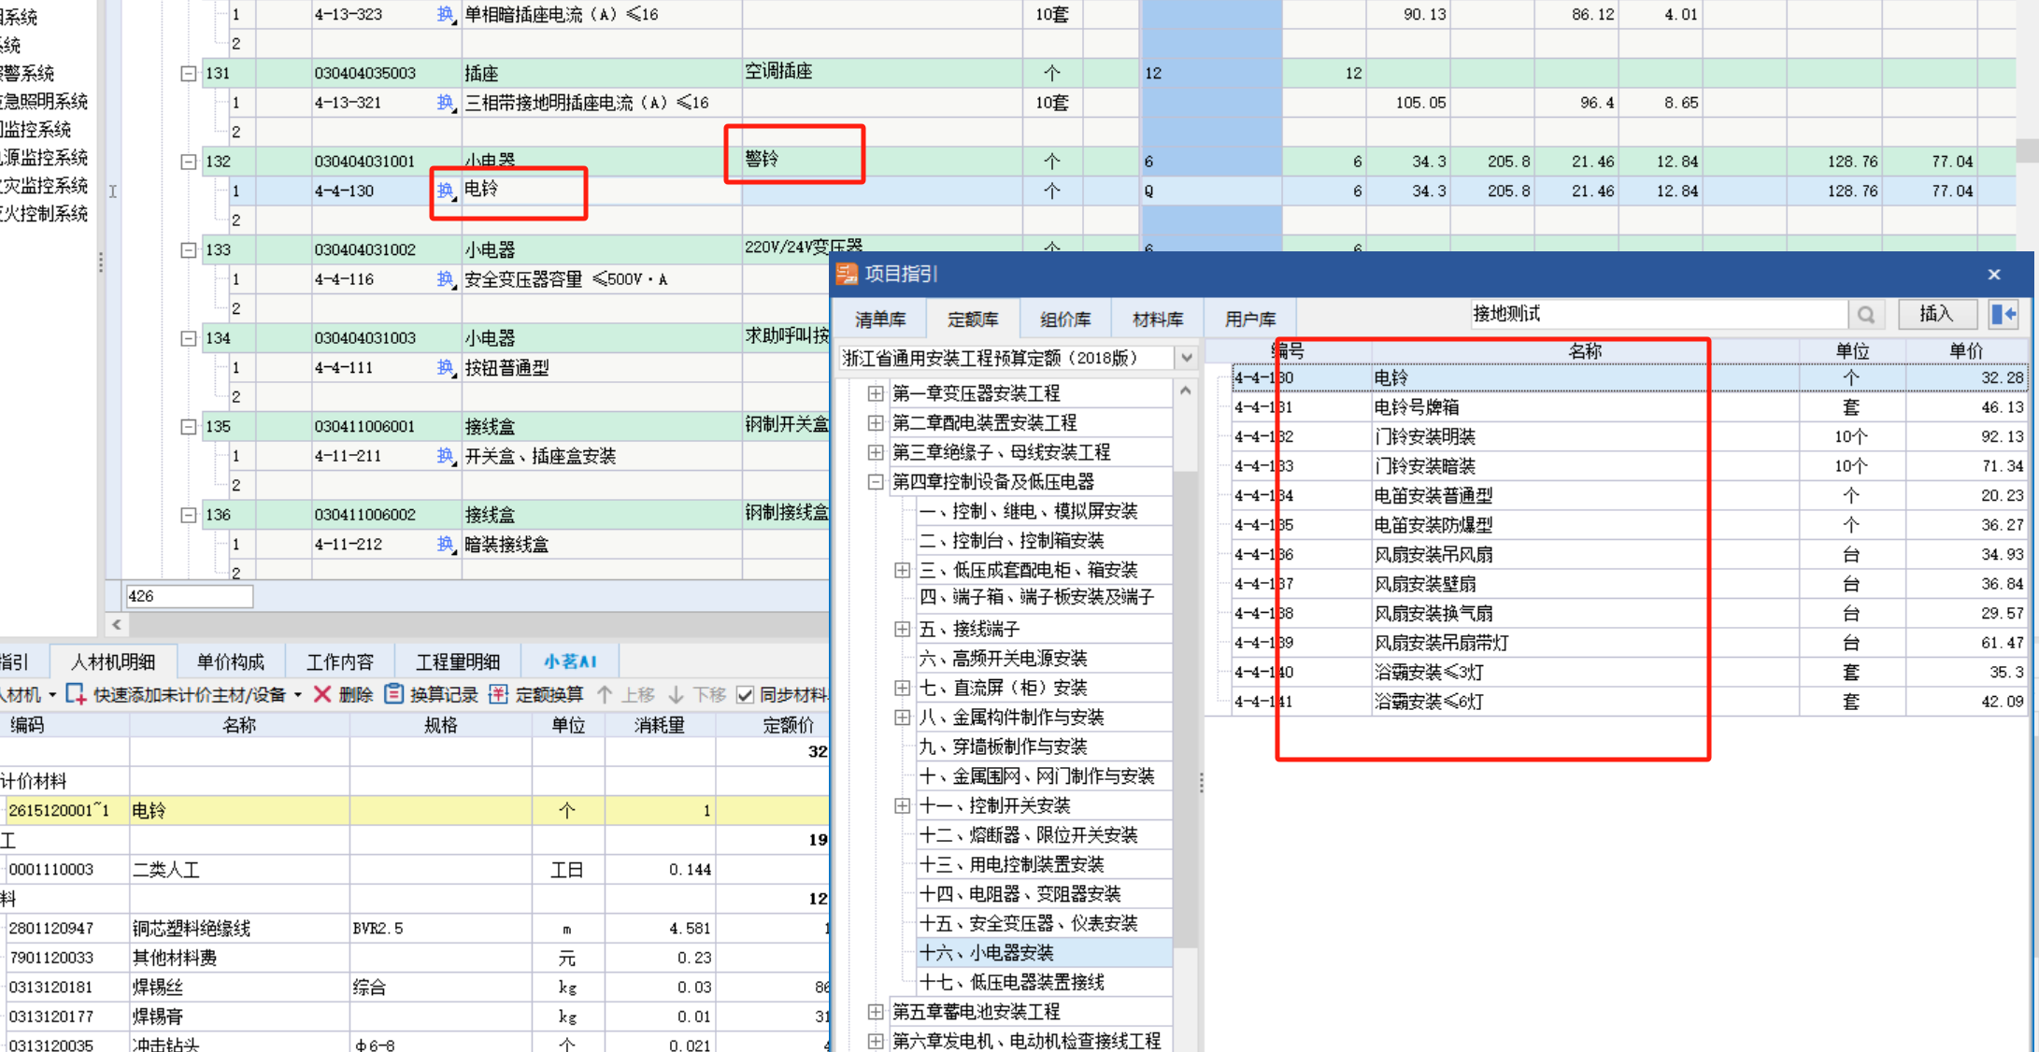Open the 浙江省通用安装工程预算定额 dropdown
This screenshot has width=2039, height=1052.
coord(1186,358)
